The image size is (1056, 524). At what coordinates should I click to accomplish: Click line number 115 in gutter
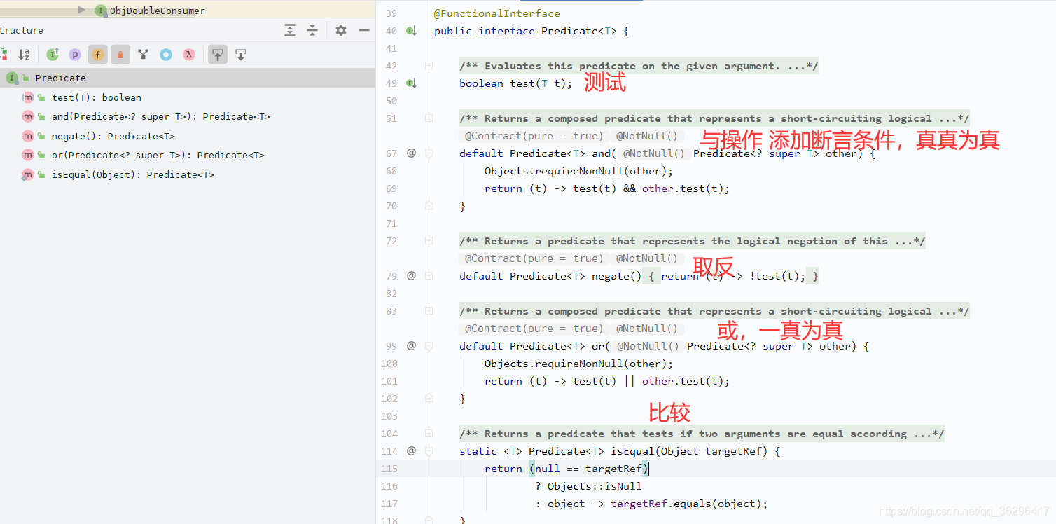pos(388,469)
